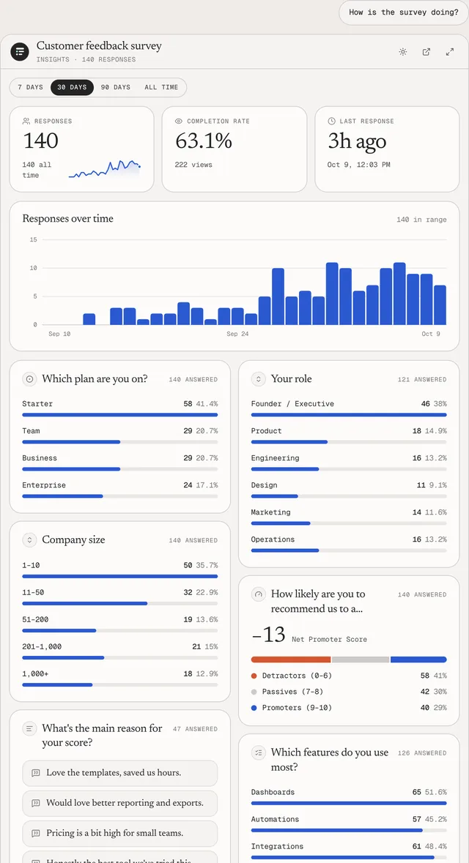
Task: Click the '11-50' company size row
Action: [120, 597]
